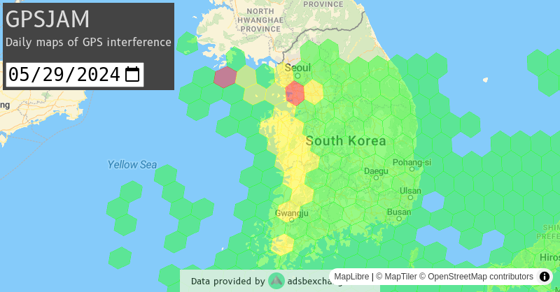Click the Seoul city label
This screenshot has height=292, width=560.
[x=297, y=68]
